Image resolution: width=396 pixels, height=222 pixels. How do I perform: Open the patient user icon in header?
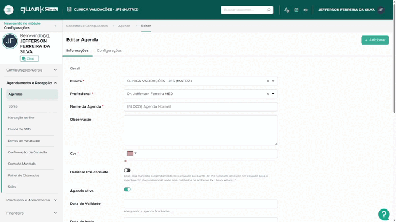(x=287, y=10)
